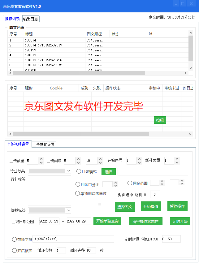Click the green 按钮 button in account table

click(x=160, y=120)
